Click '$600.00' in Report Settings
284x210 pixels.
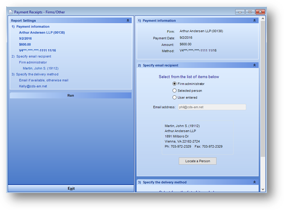click(x=25, y=44)
